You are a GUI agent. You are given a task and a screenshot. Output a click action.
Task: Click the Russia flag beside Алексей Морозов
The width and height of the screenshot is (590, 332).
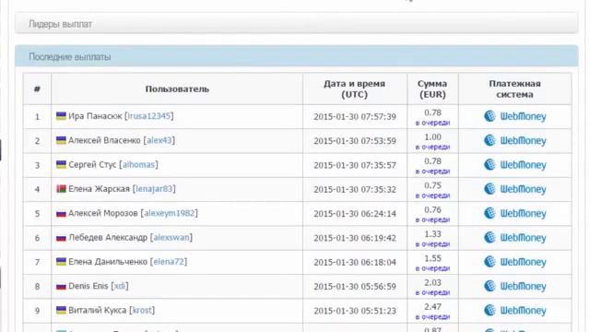point(61,214)
